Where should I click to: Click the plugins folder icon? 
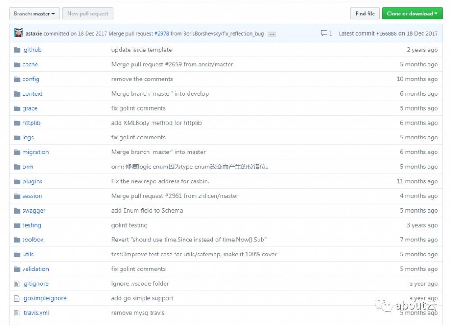pos(17,181)
